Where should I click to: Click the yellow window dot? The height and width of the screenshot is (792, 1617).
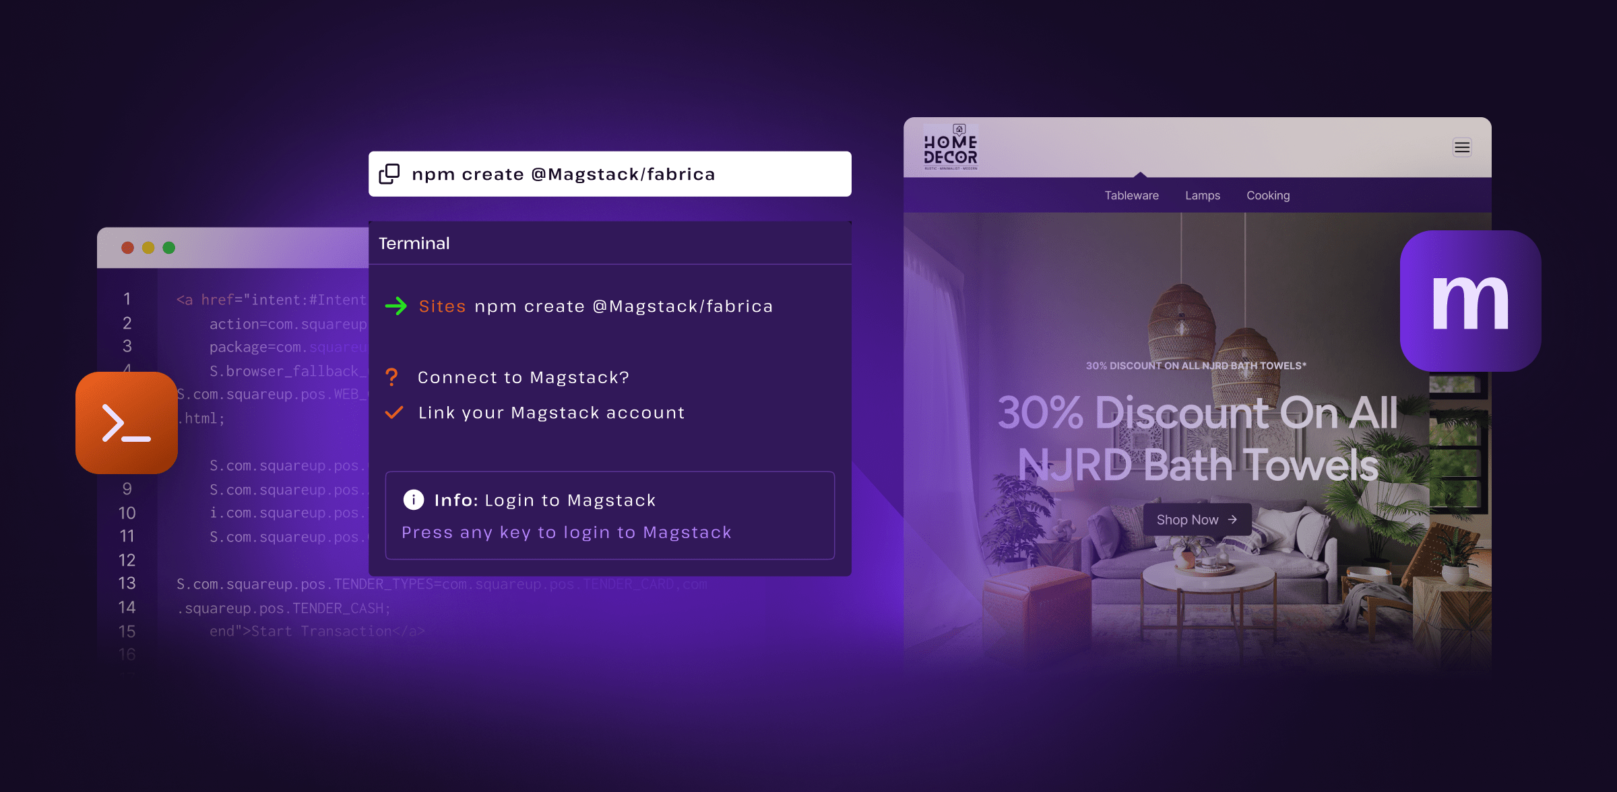pos(148,248)
